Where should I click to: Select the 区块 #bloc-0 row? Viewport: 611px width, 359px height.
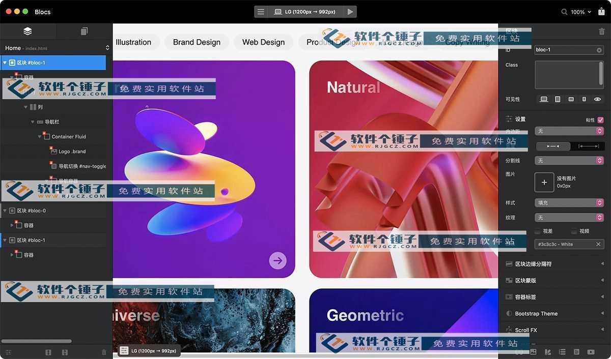click(53, 211)
